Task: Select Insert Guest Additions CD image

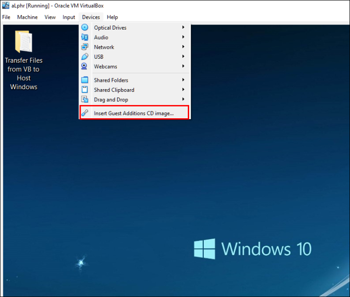Action: [x=134, y=112]
